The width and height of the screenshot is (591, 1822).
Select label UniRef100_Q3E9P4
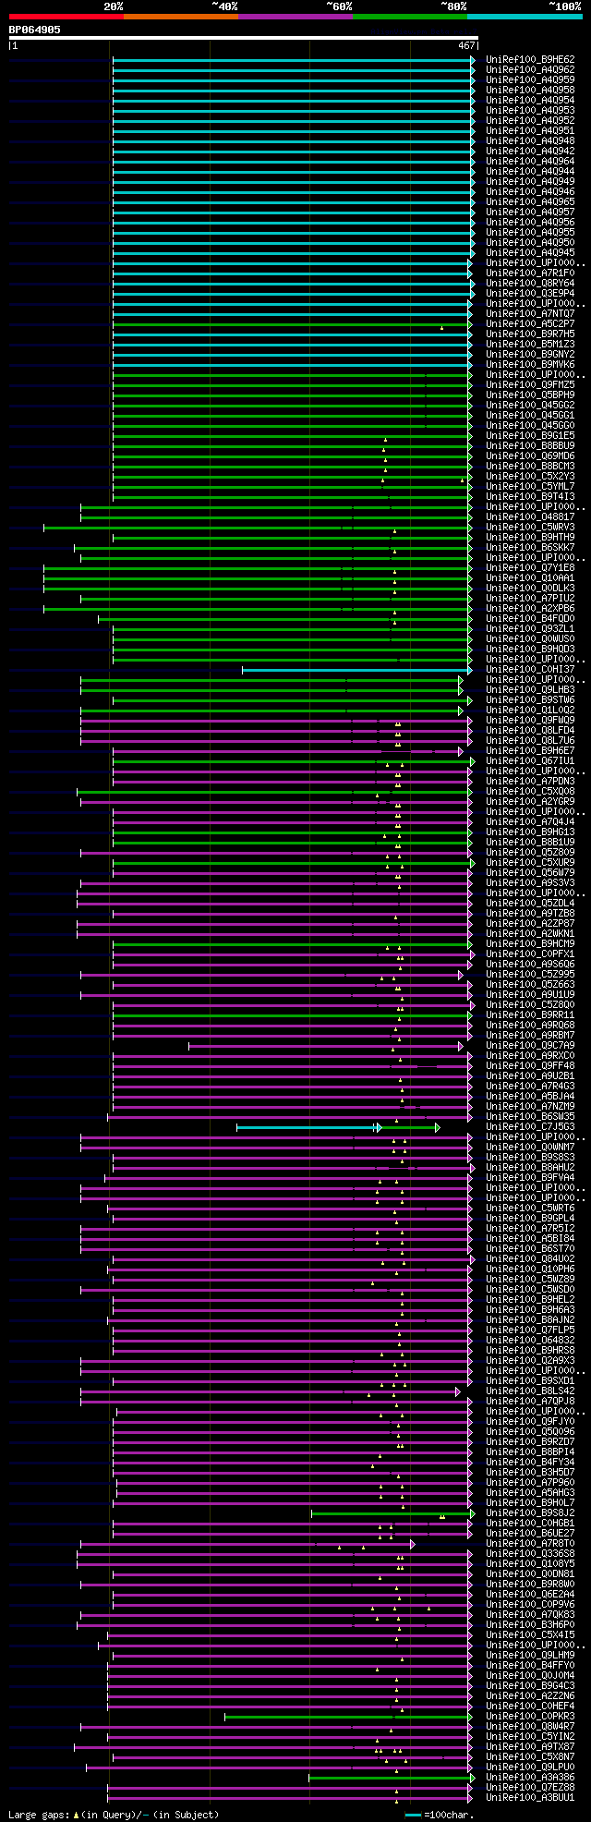coord(530,293)
